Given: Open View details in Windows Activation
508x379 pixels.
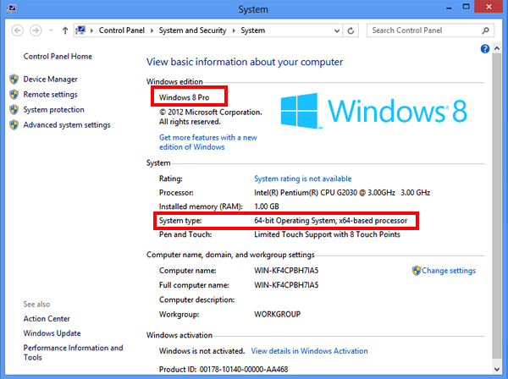Looking at the screenshot, I should tap(309, 351).
